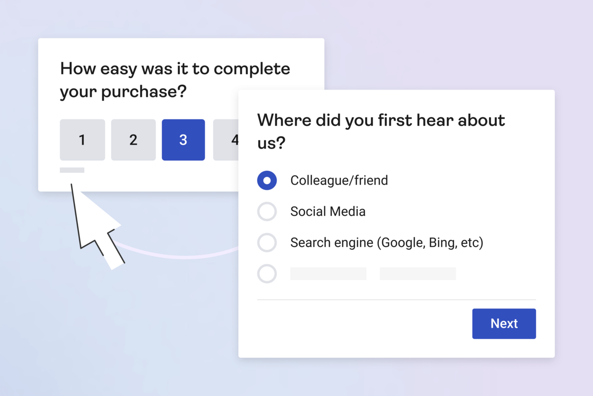Select the Colleague/friend radio button
The width and height of the screenshot is (593, 396).
[267, 180]
